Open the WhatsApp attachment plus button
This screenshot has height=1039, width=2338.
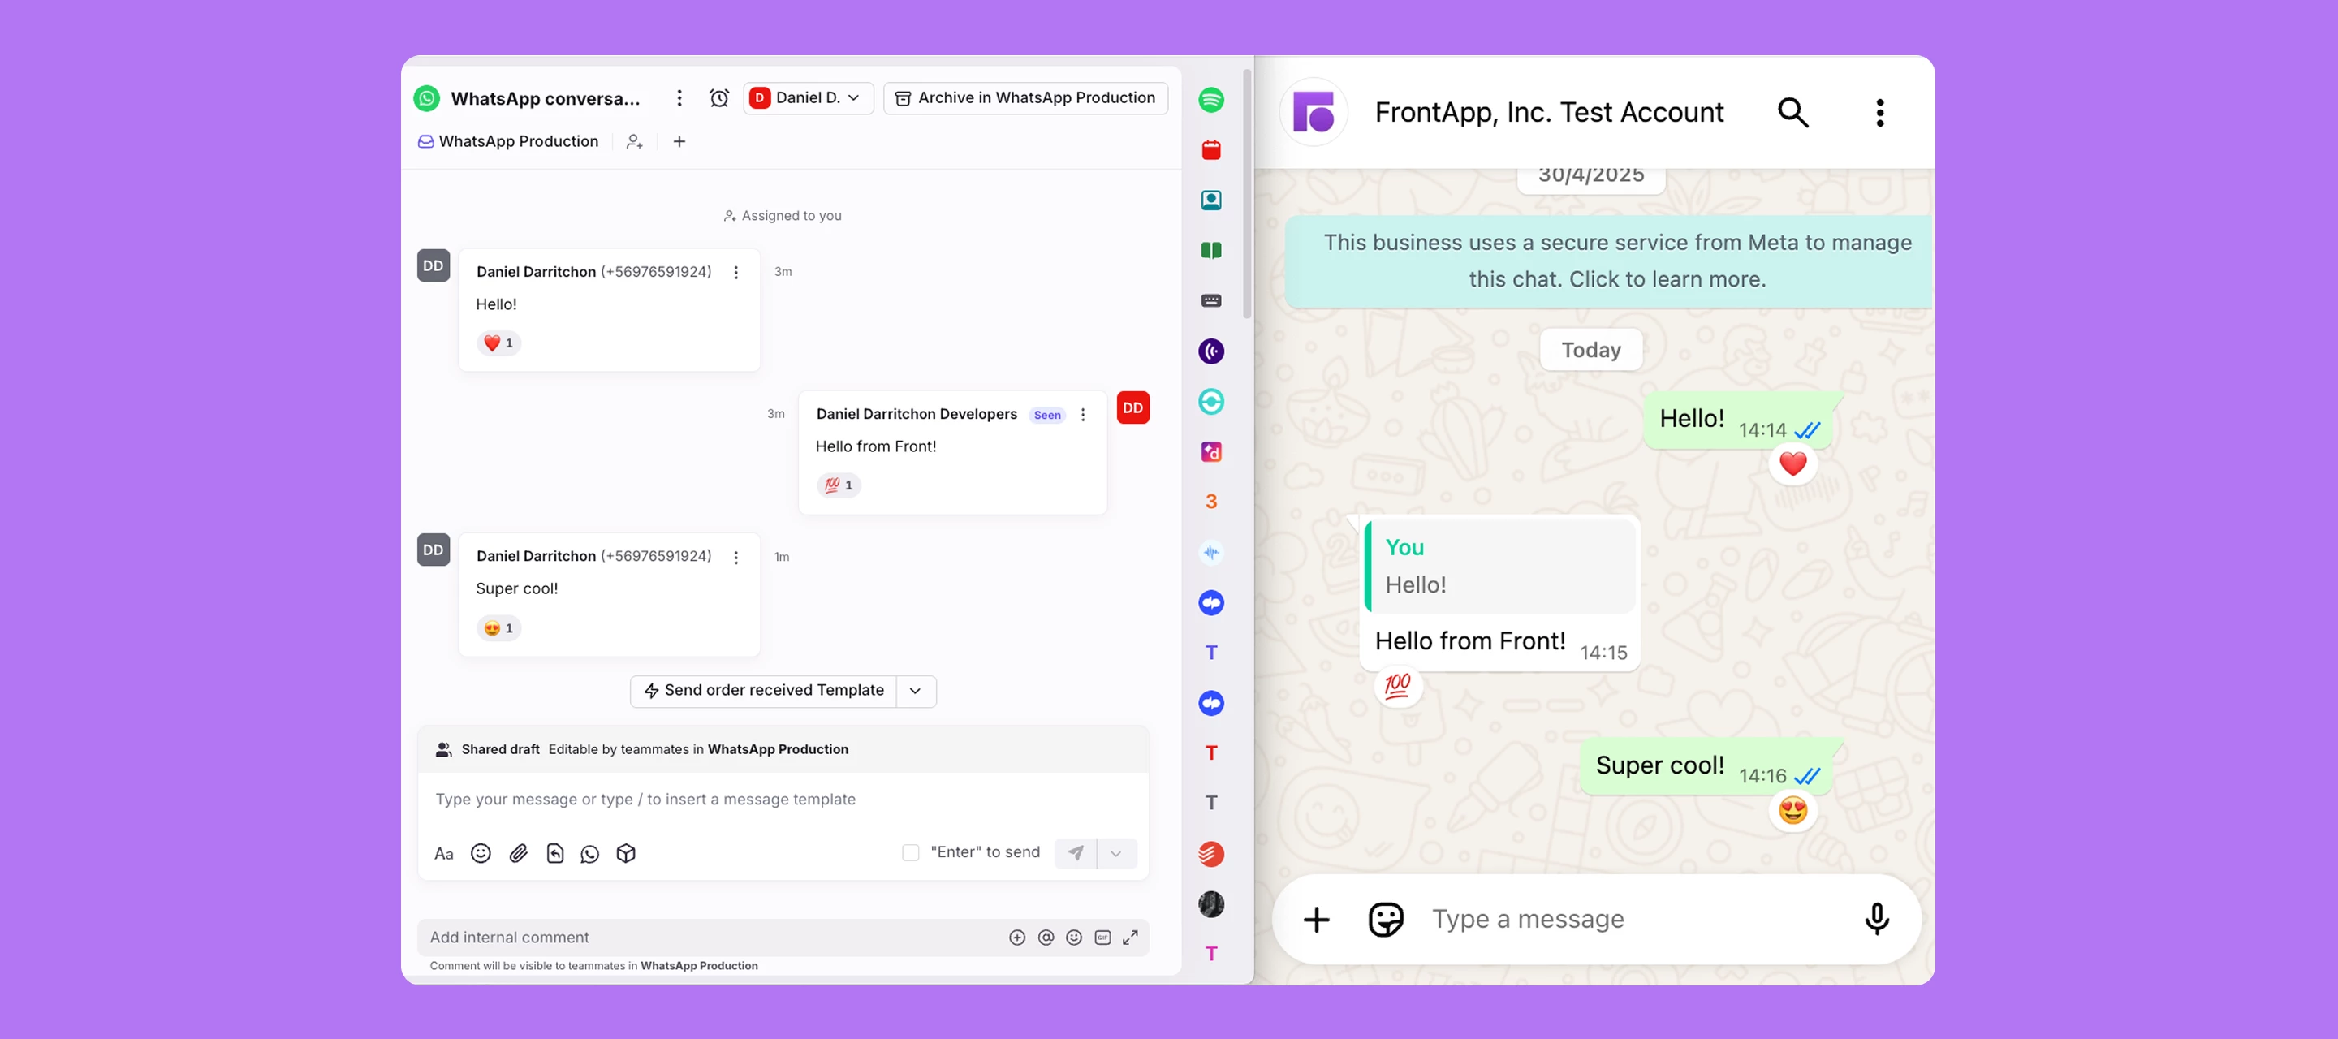point(1316,920)
